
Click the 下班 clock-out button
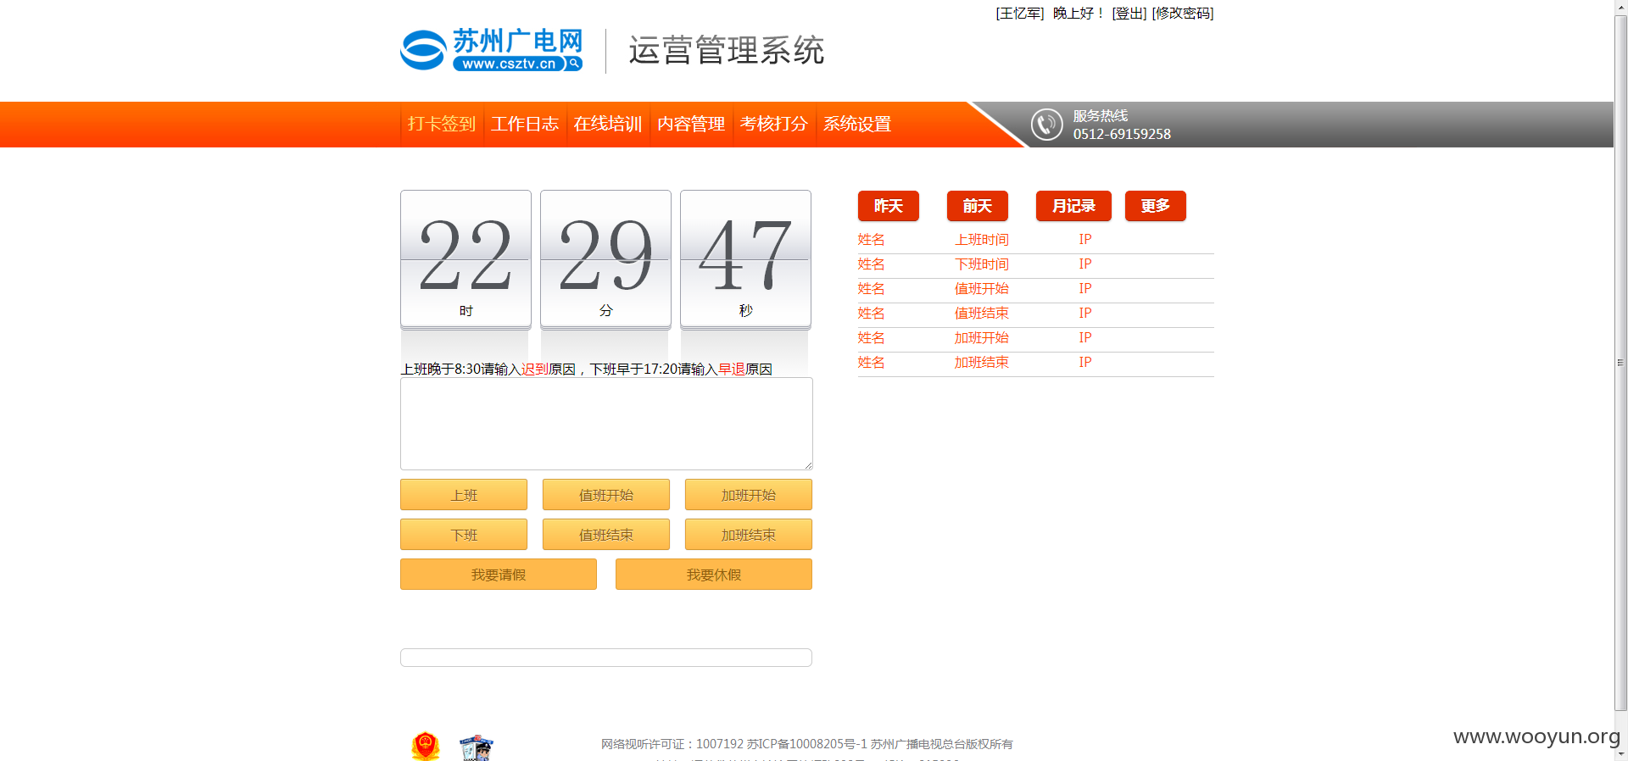(464, 535)
